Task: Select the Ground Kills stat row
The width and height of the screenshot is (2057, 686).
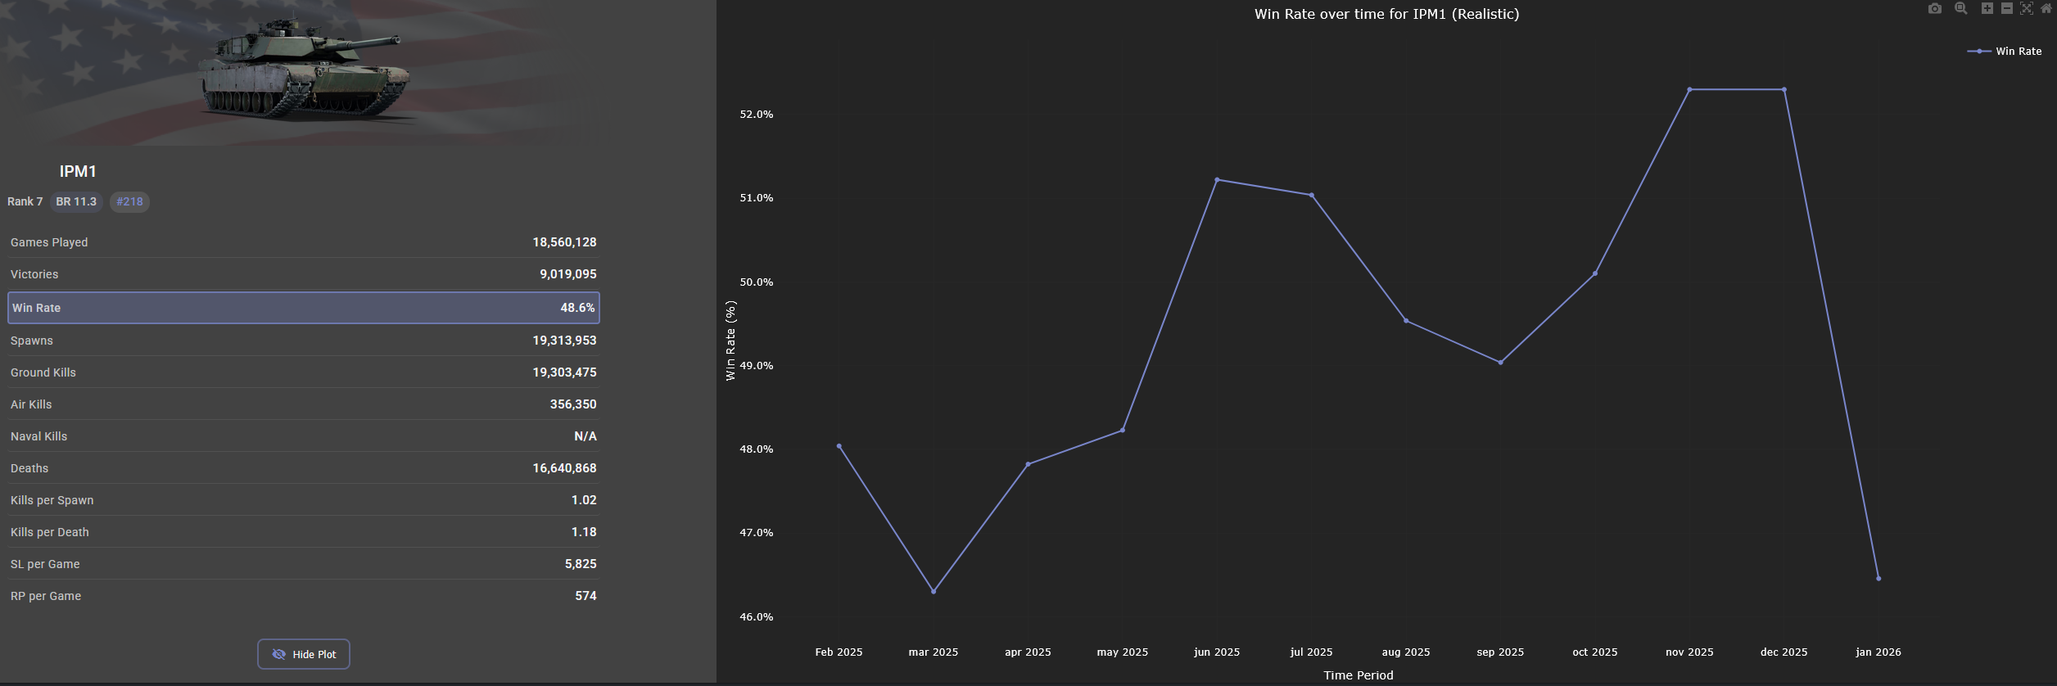Action: coord(304,372)
